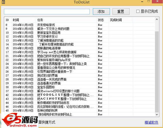Viewport: 163px width, 128px height.
Task: Click the new task text input field
Action: click(x=47, y=12)
